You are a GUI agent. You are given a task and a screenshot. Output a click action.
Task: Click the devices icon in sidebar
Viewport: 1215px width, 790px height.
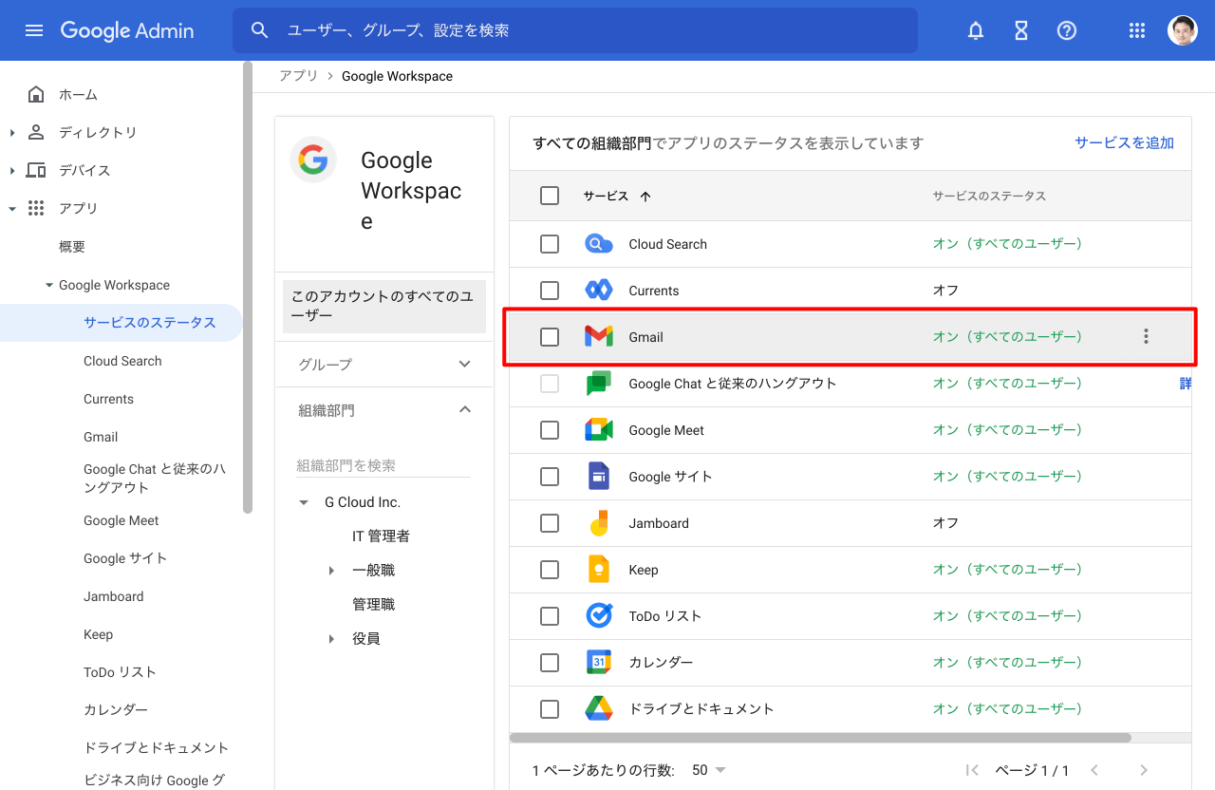36,170
